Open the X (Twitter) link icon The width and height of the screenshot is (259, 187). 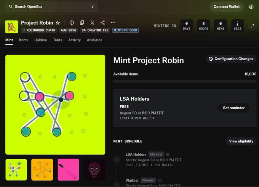(x=92, y=23)
